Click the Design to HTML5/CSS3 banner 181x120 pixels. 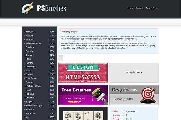pos(83,73)
